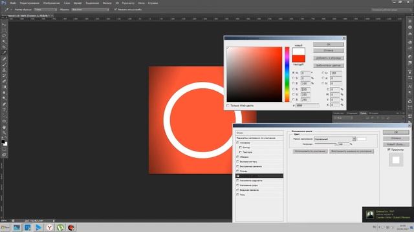Image resolution: width=414 pixels, height=232 pixels.
Task: Select the Hand tool
Action: click(4, 127)
